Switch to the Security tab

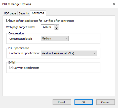pyautogui.click(x=24, y=13)
